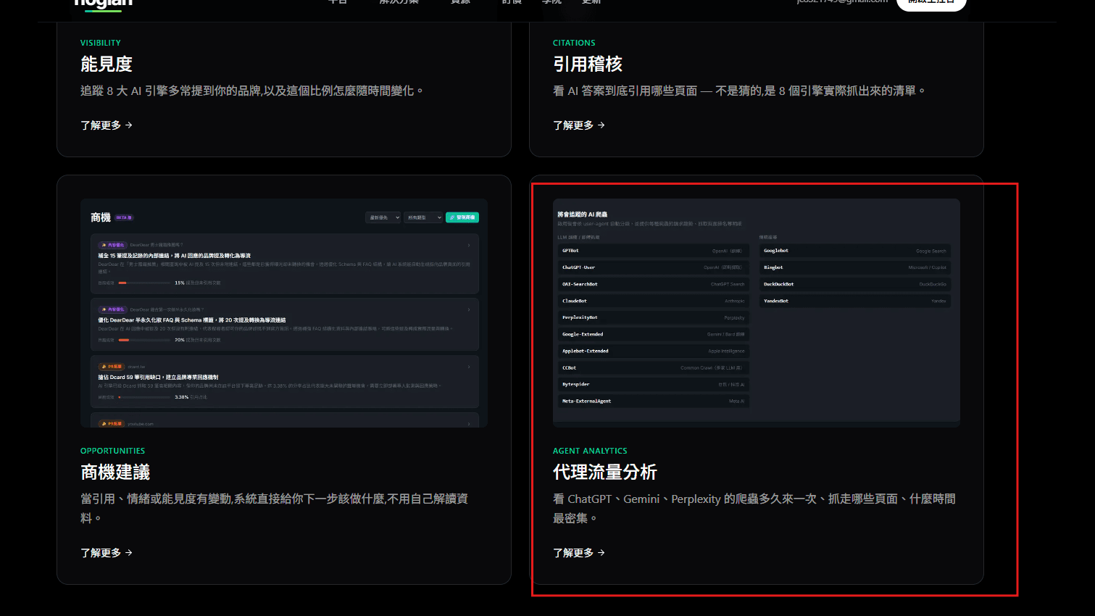Select the Googlebot crawler row
This screenshot has width=1095, height=616.
coord(855,251)
